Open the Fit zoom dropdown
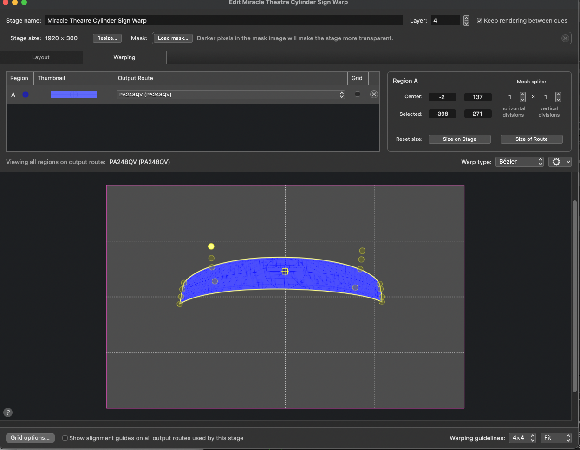 point(556,437)
